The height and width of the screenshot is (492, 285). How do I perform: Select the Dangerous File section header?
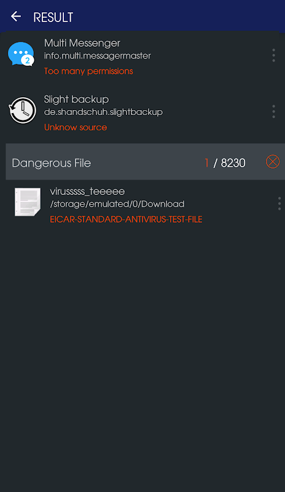pyautogui.click(x=145, y=162)
